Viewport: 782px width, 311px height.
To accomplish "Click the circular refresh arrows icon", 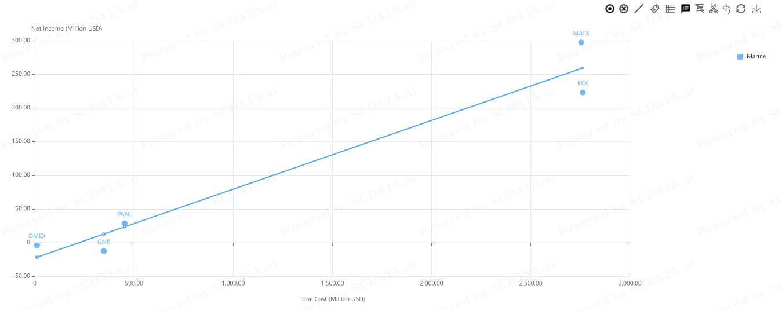I will 741,9.
